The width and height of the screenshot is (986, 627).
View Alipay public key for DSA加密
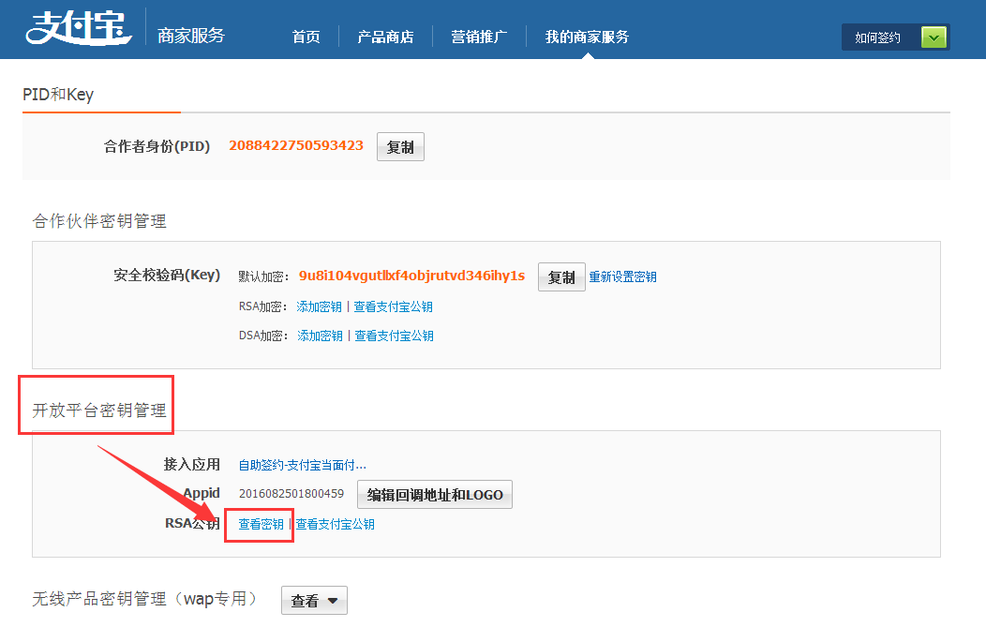[x=394, y=336]
